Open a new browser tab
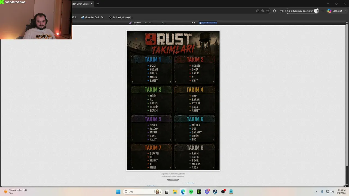 98,4
